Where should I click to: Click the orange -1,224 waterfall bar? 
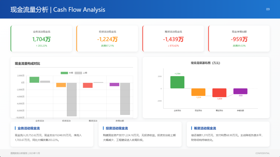198,92
